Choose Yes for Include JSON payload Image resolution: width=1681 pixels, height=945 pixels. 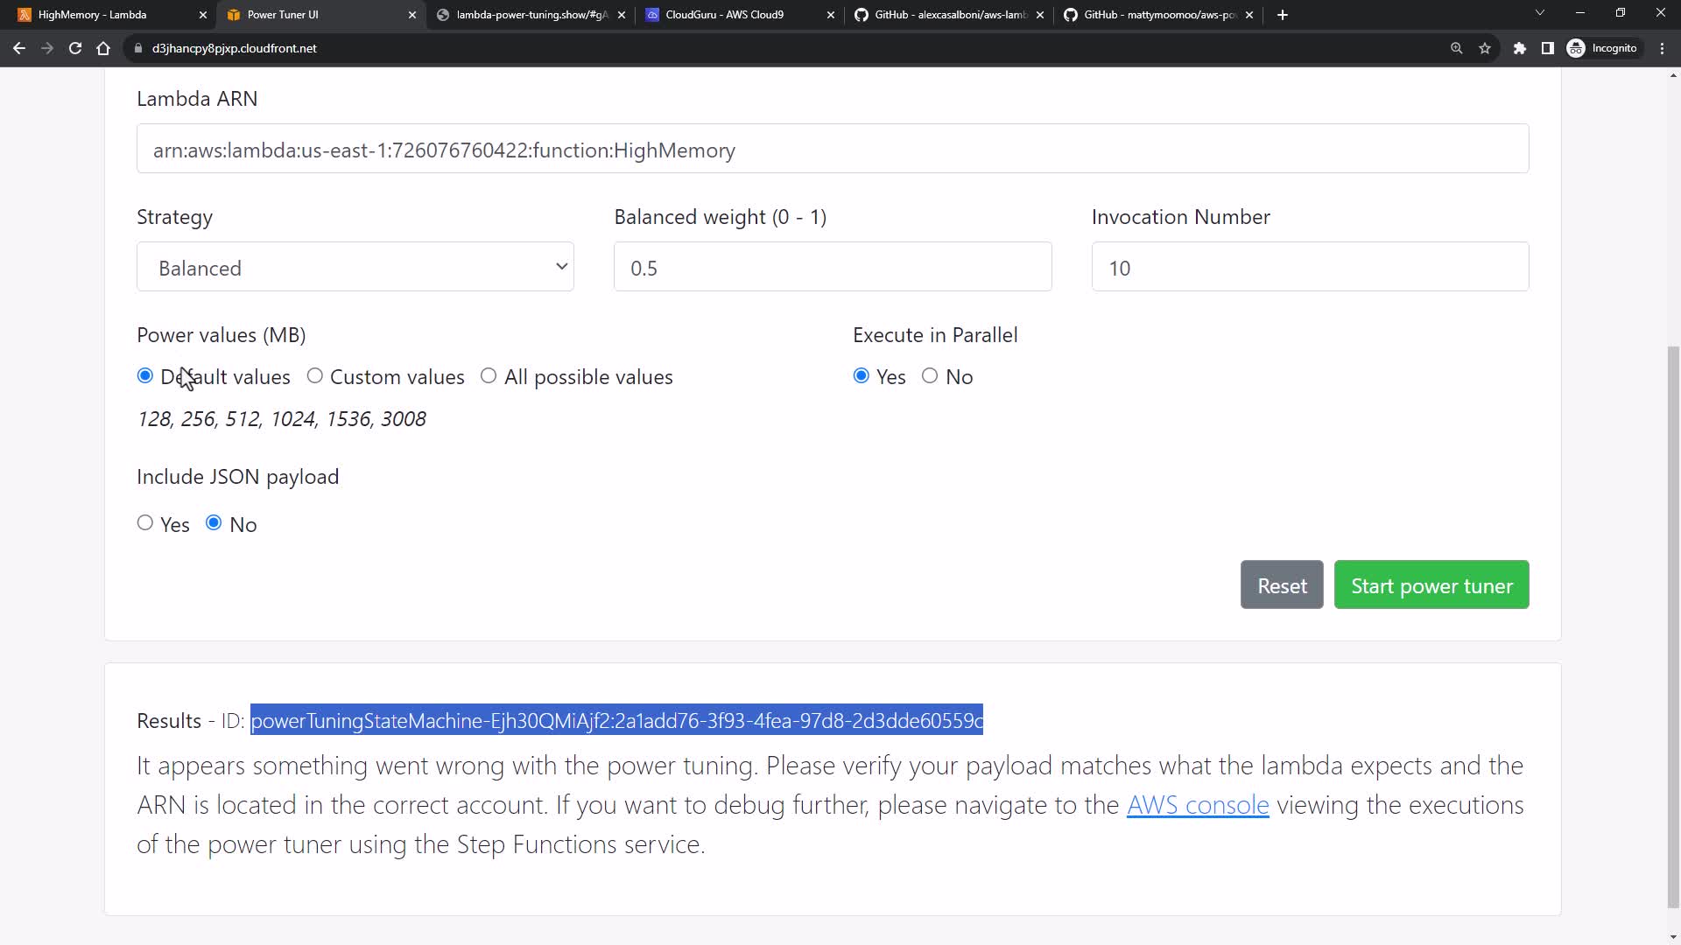click(145, 523)
